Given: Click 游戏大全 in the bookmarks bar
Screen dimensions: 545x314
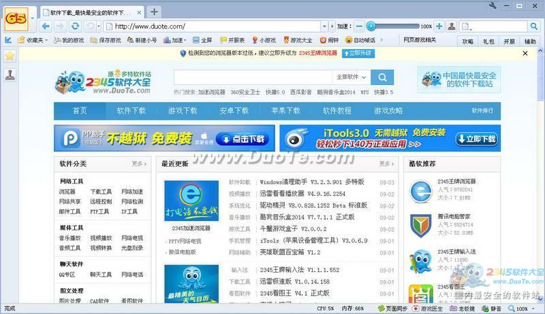Looking at the screenshot, I should tap(298, 40).
